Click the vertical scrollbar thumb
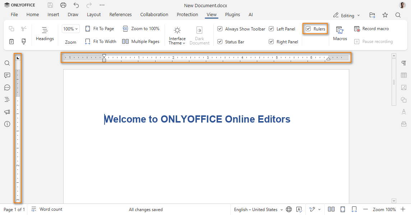This screenshot has width=411, height=215. point(394,82)
